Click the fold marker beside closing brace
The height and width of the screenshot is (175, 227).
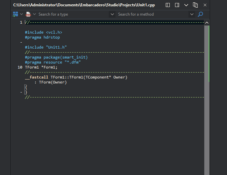[21, 92]
